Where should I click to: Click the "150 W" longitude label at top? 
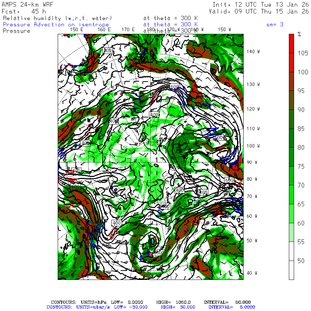(224, 30)
